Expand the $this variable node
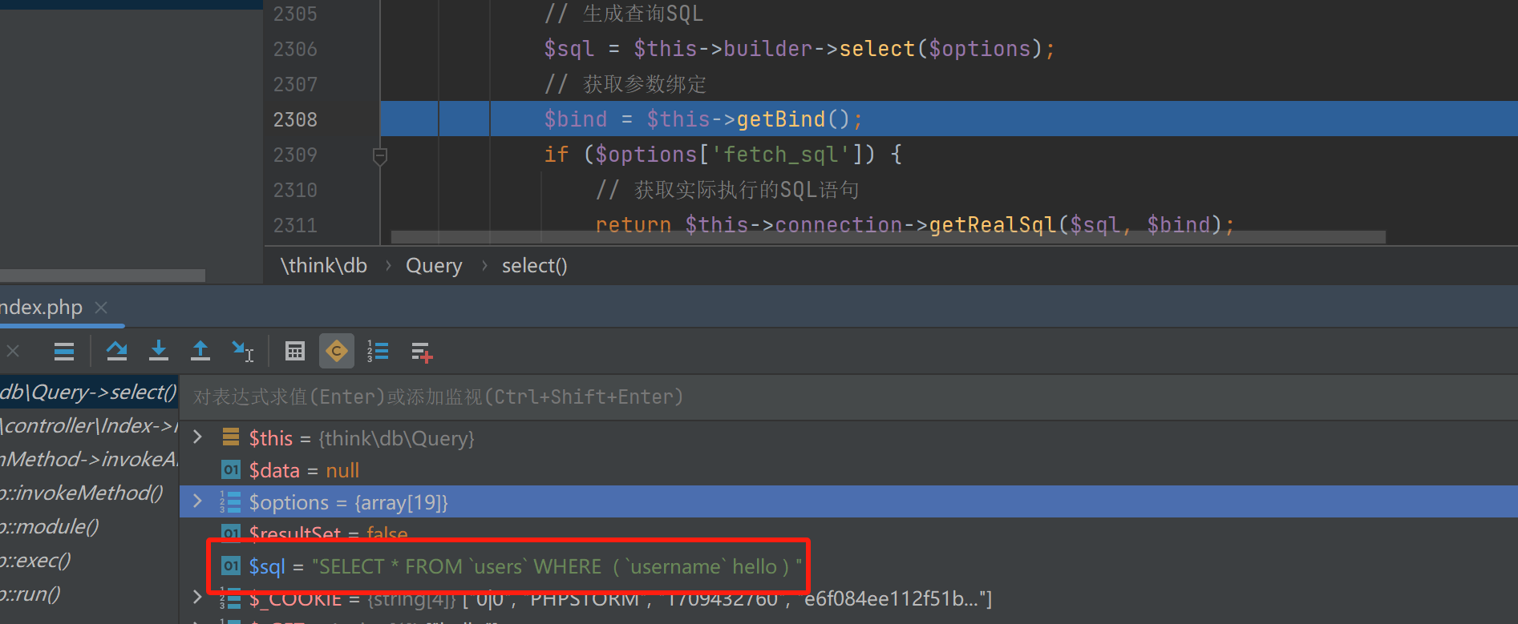Viewport: 1518px width, 624px height. (x=197, y=437)
